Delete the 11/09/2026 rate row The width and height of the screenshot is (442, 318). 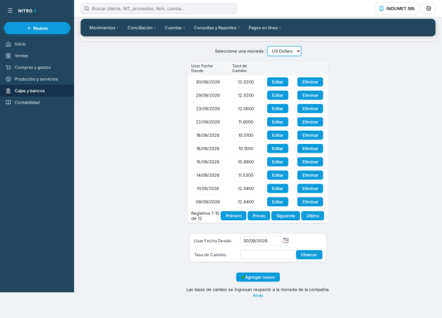click(310, 189)
